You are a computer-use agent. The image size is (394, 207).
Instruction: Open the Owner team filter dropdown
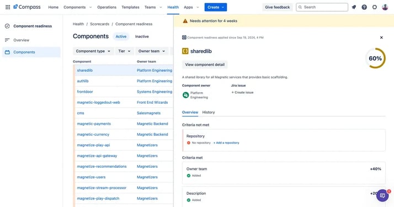(x=152, y=51)
